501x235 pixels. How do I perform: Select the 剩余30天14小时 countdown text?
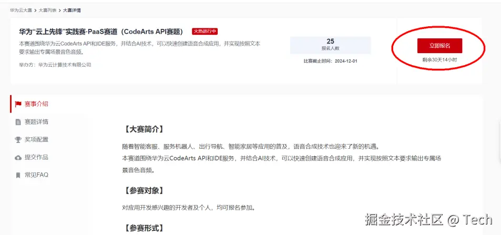(x=439, y=60)
